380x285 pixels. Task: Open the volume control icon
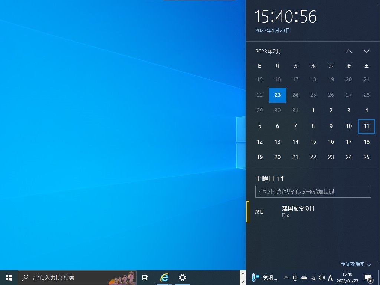[321, 278]
